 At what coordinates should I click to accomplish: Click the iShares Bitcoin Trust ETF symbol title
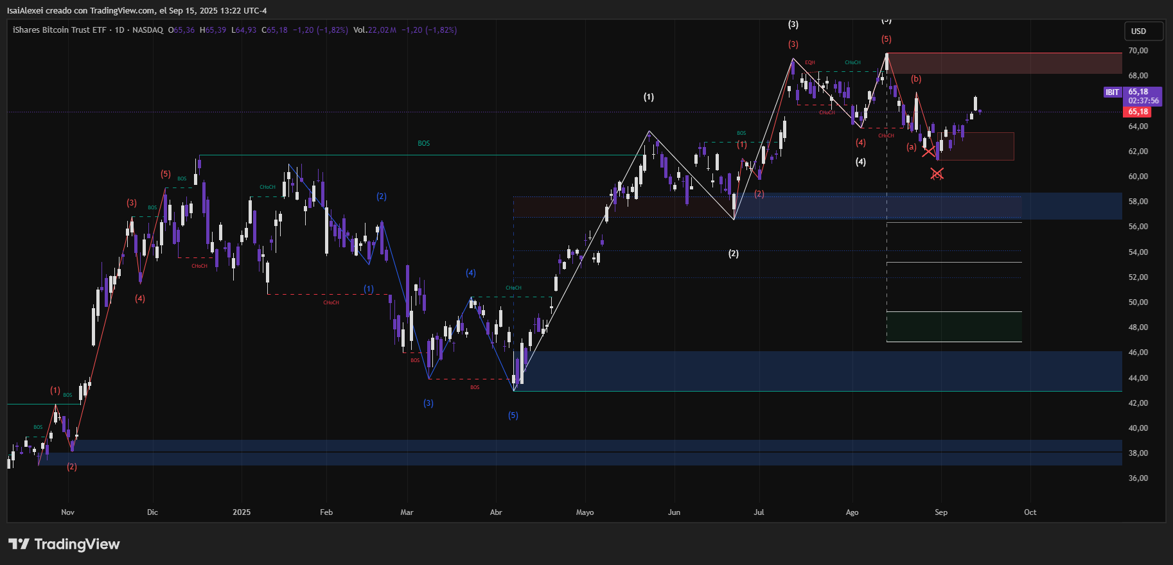coord(59,30)
